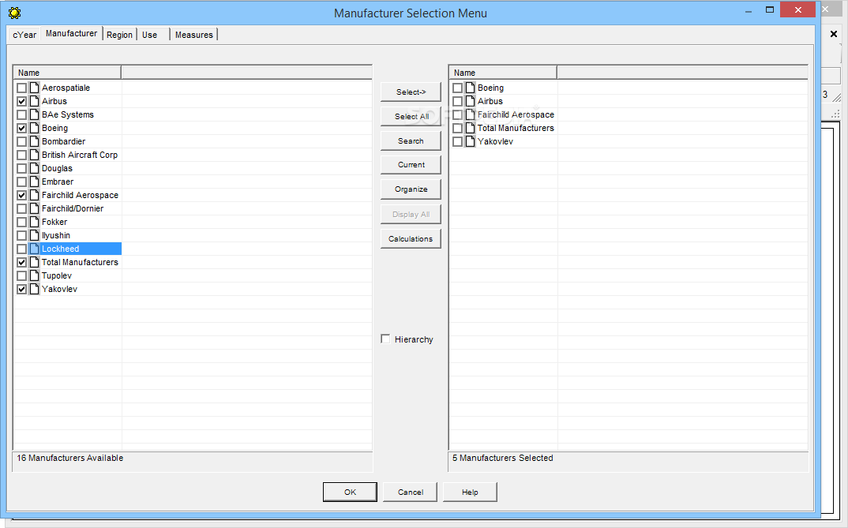Check the Fairchild Aerospace checkbox in the selected list
Screen dimensions: 848x528
tap(457, 114)
